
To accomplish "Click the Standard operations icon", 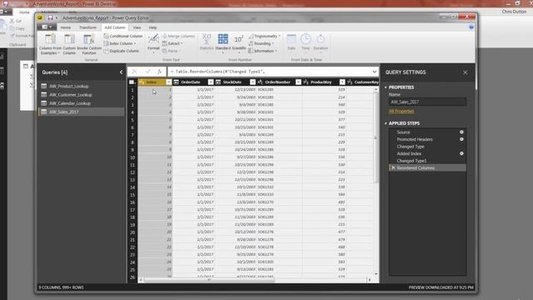I will point(223,39).
